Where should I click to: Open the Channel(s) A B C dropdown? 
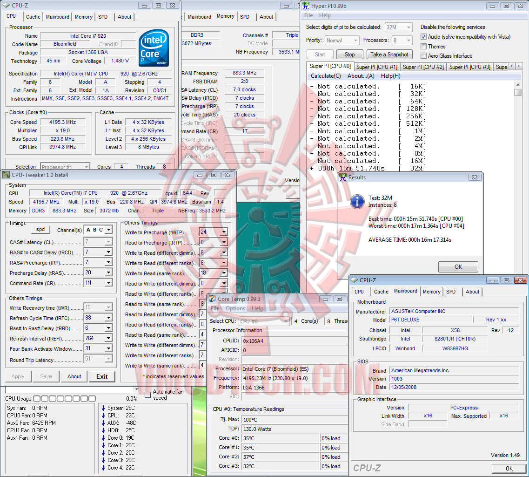[x=108, y=230]
